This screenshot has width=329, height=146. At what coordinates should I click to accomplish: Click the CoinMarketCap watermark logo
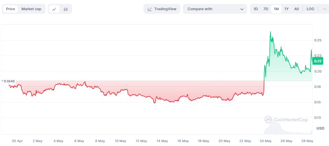click(x=268, y=120)
